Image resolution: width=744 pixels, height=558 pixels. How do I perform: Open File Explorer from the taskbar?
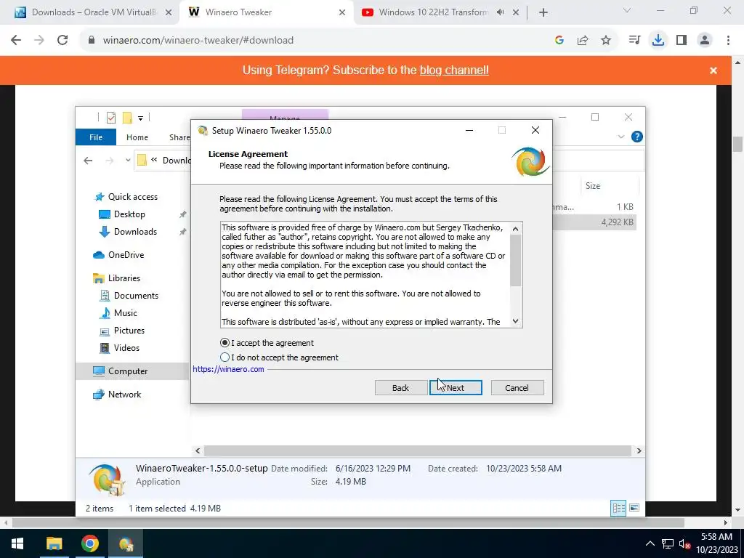(x=54, y=543)
